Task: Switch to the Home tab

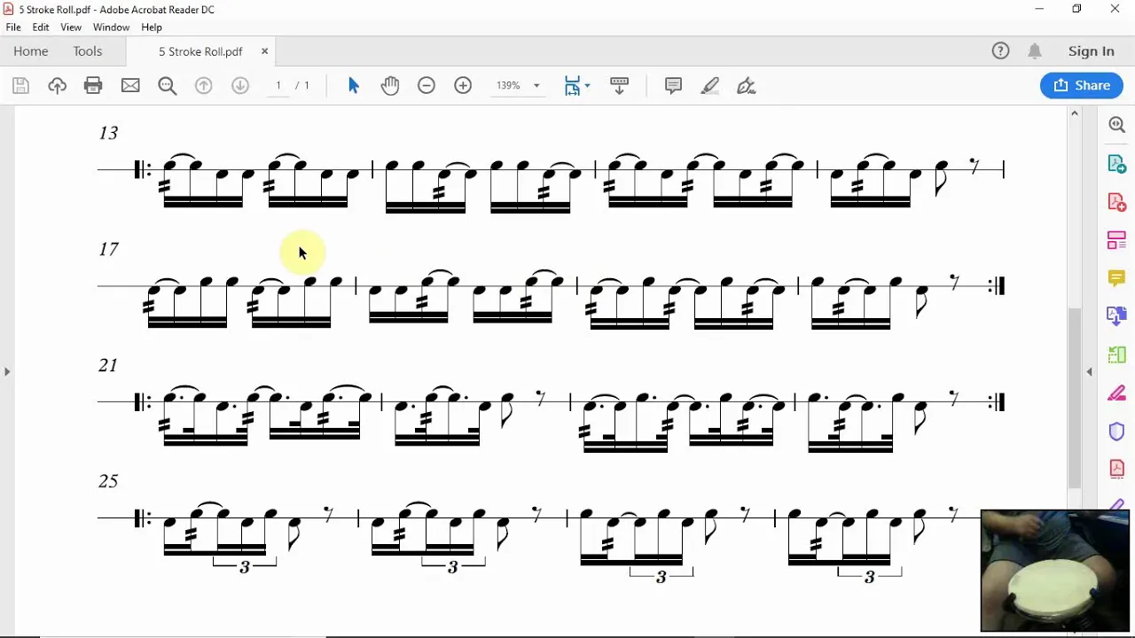Action: coord(31,51)
